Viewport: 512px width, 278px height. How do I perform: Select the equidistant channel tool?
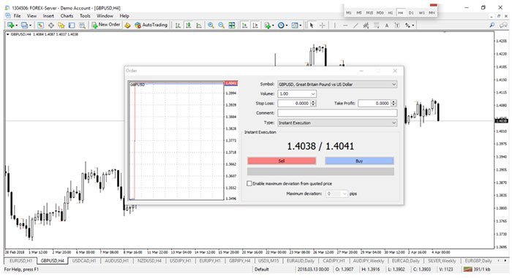click(x=366, y=25)
